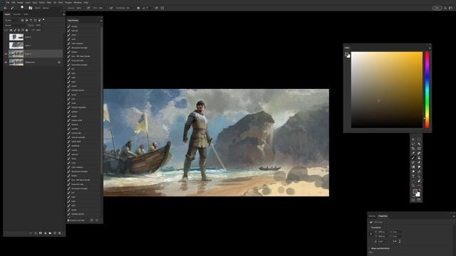Enable airbrush-style build-up effects
Image resolution: width=456 pixels, height=256 pixels.
coord(111,8)
